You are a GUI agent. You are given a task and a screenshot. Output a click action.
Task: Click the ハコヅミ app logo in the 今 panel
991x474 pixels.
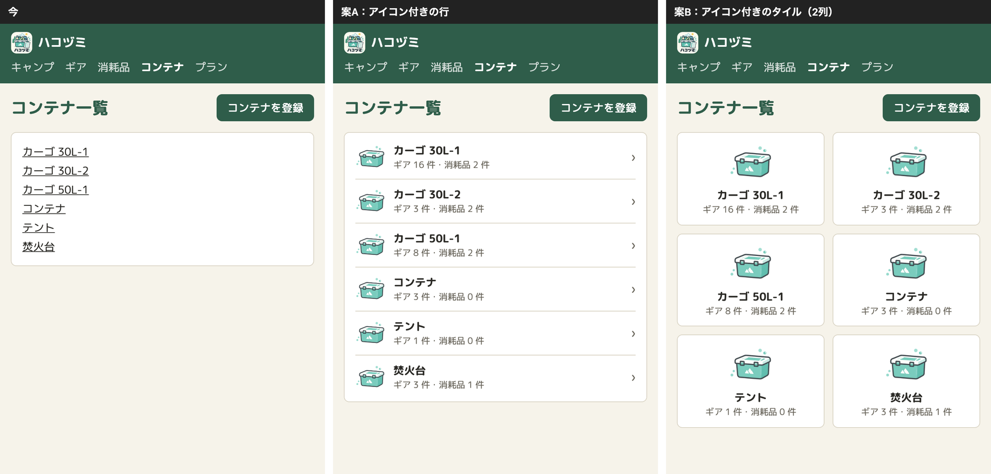pos(21,43)
